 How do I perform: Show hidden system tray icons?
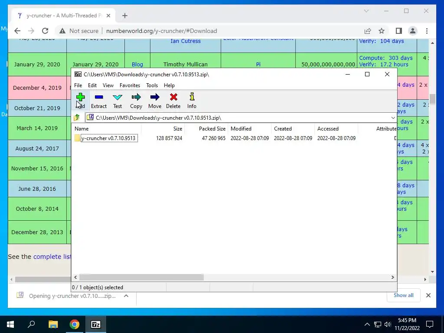(367, 324)
